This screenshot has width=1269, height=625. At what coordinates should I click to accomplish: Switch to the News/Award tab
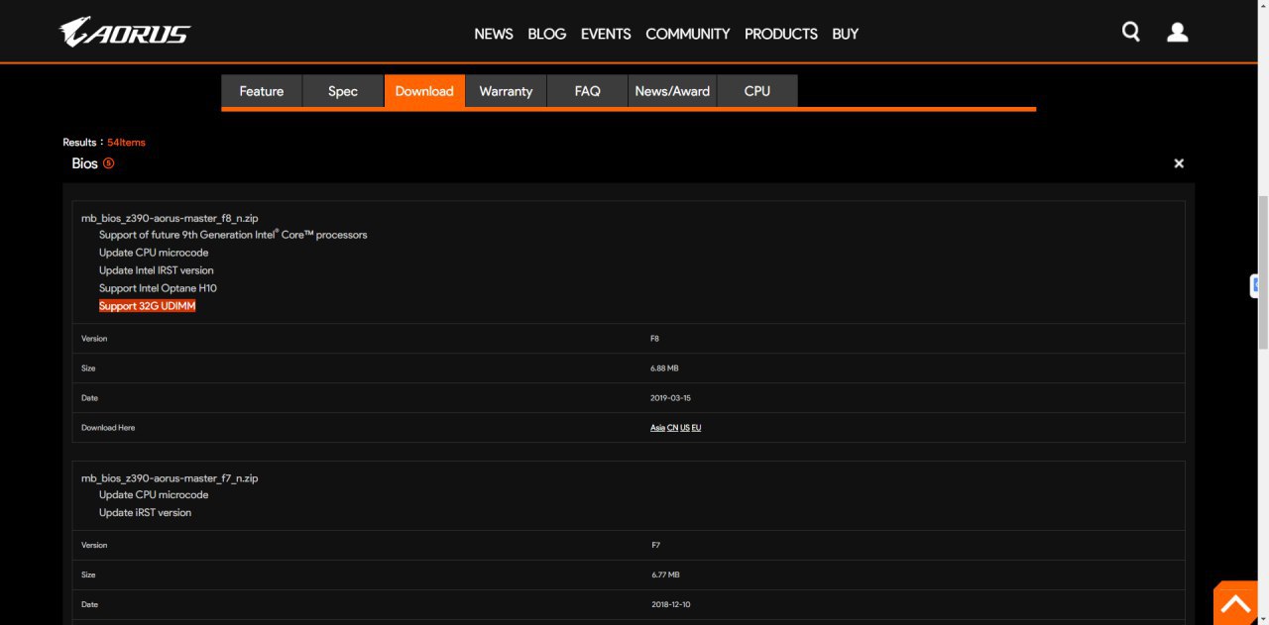[672, 91]
